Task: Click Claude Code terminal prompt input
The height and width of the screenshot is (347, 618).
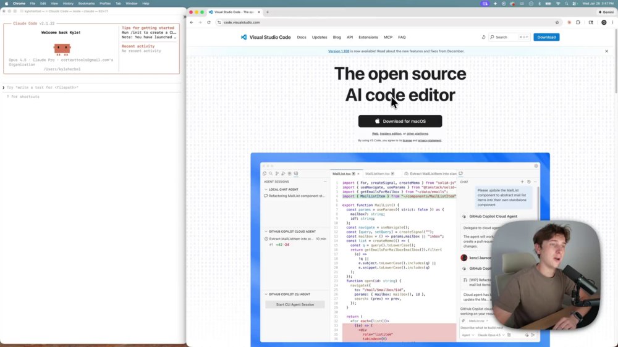Action: [x=91, y=88]
